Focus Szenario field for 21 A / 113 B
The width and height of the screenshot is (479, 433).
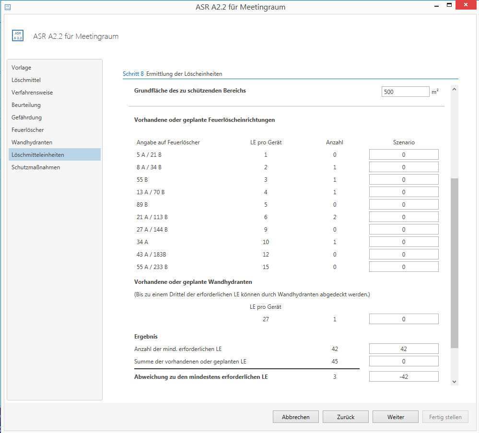coord(404,217)
